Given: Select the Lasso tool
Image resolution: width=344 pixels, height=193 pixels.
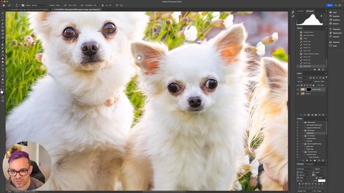Looking at the screenshot, I should [x=3, y=20].
